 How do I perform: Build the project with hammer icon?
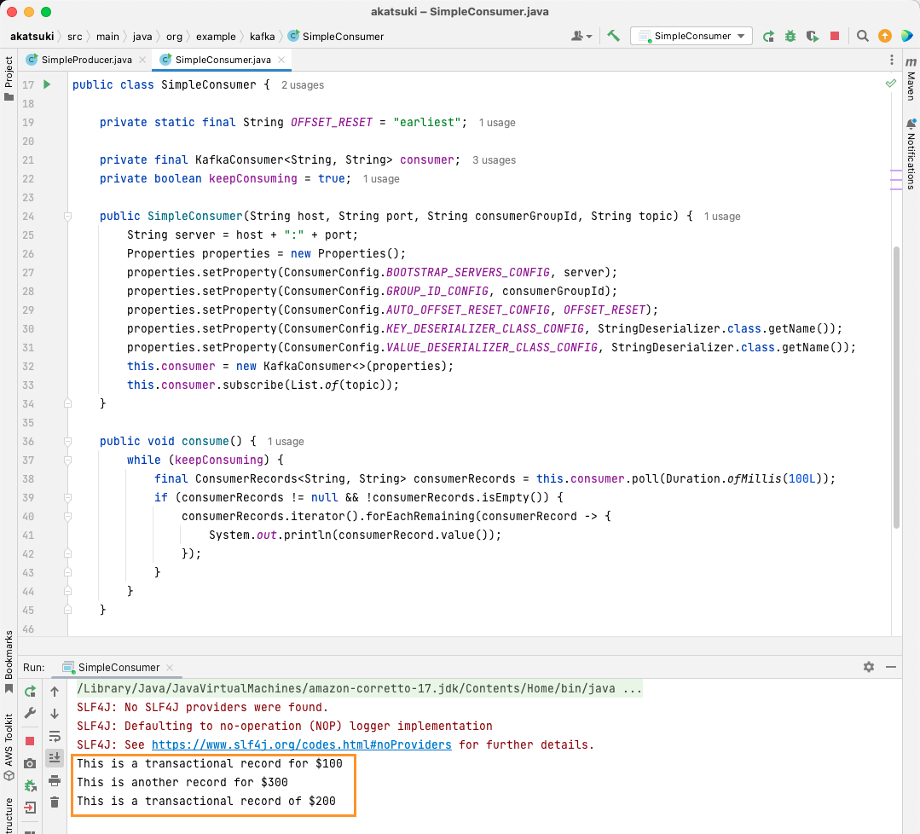(x=613, y=36)
